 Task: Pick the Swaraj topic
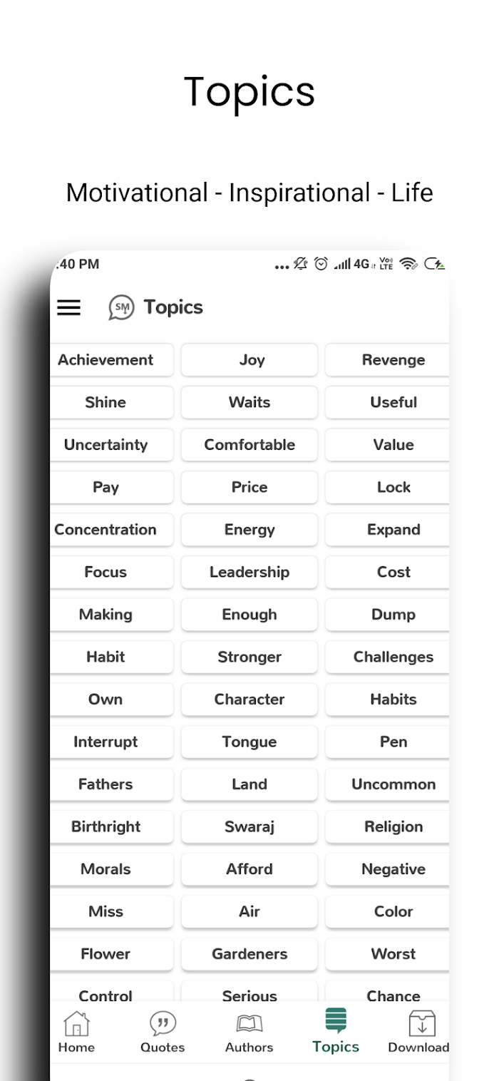coord(249,826)
